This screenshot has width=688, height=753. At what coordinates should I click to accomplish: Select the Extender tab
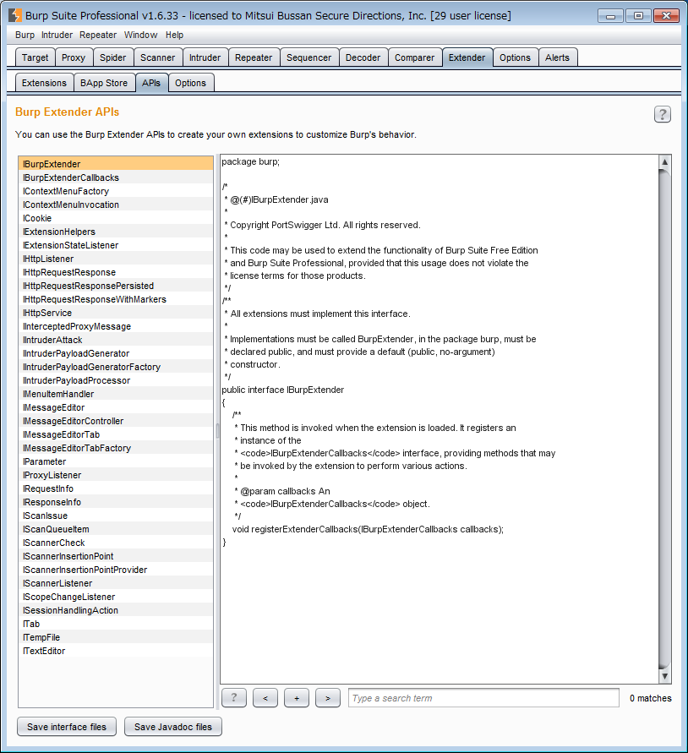(467, 57)
